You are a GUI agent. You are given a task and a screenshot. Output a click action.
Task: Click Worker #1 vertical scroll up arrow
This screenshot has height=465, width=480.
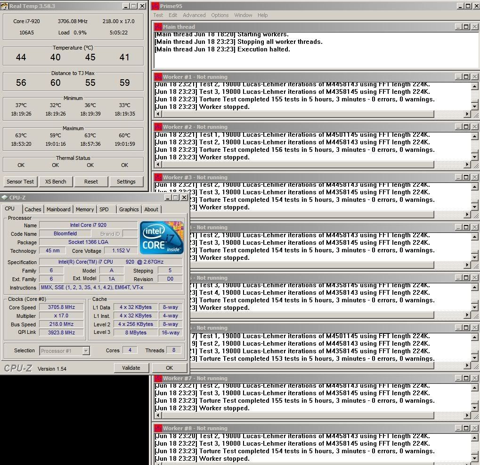click(x=475, y=86)
